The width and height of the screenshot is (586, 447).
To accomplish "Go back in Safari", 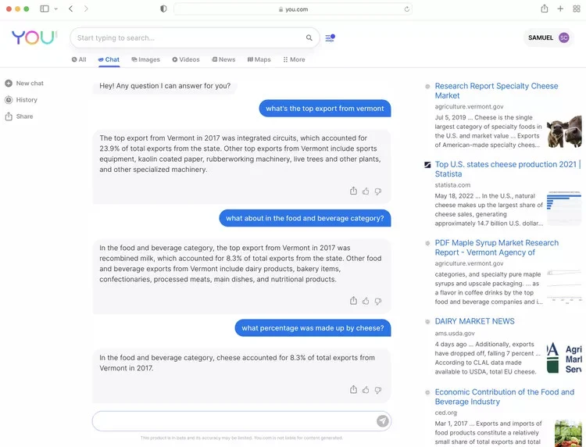I will tap(70, 9).
